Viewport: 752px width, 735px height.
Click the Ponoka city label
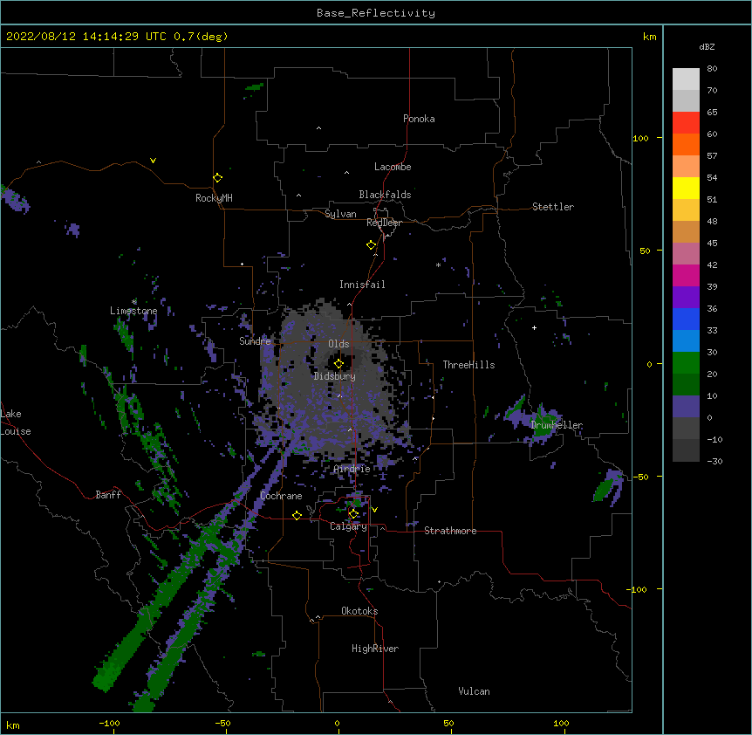click(x=419, y=119)
